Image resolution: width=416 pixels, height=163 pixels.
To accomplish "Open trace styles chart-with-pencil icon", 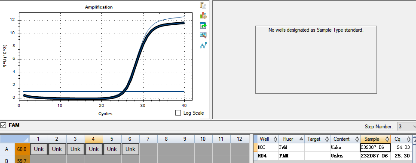I will (x=203, y=35).
